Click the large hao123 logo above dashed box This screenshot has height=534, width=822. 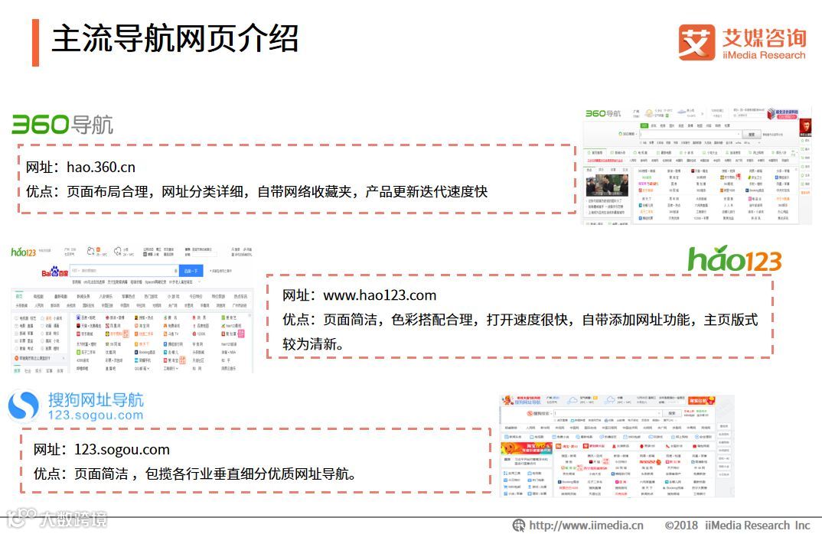[735, 259]
